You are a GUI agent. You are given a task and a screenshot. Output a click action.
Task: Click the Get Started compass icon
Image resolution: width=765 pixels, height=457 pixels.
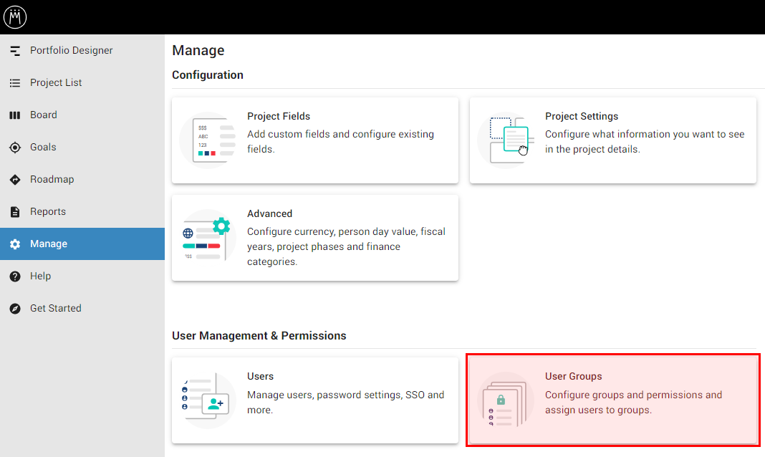(x=15, y=308)
